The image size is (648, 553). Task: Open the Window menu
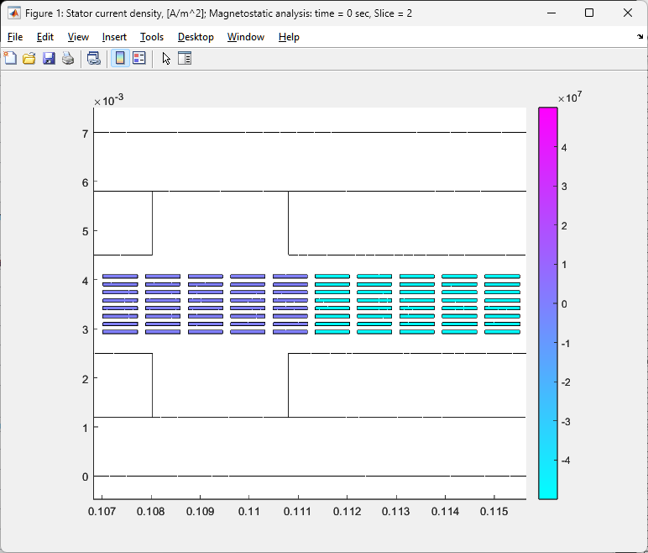point(245,37)
